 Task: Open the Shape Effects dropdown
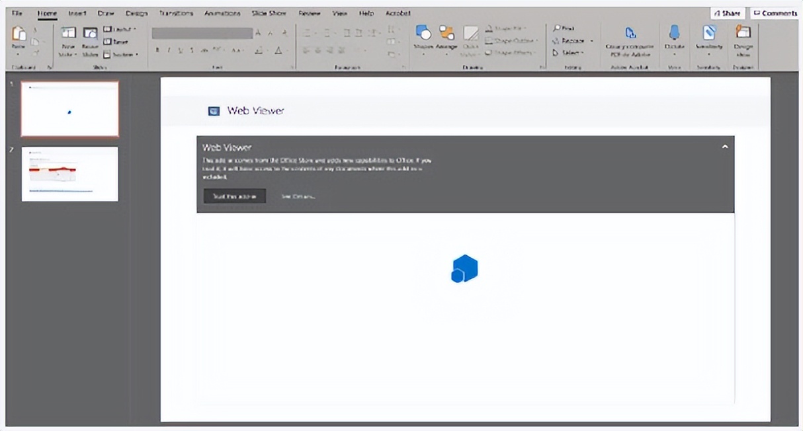coord(511,53)
